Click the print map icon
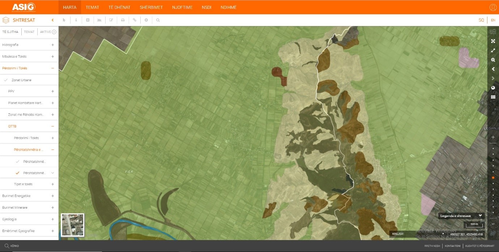The width and height of the screenshot is (499, 252). tap(123, 20)
